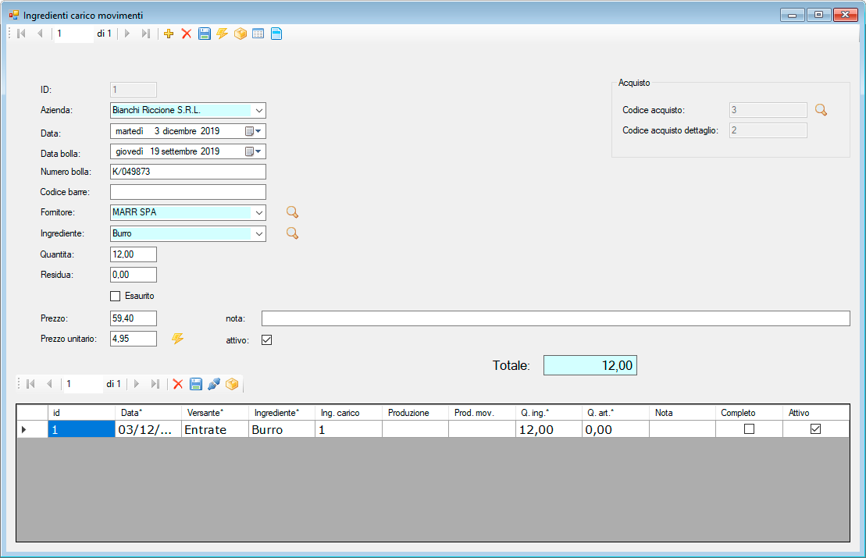Click the lightning bolt icon in top toolbar

tap(222, 34)
